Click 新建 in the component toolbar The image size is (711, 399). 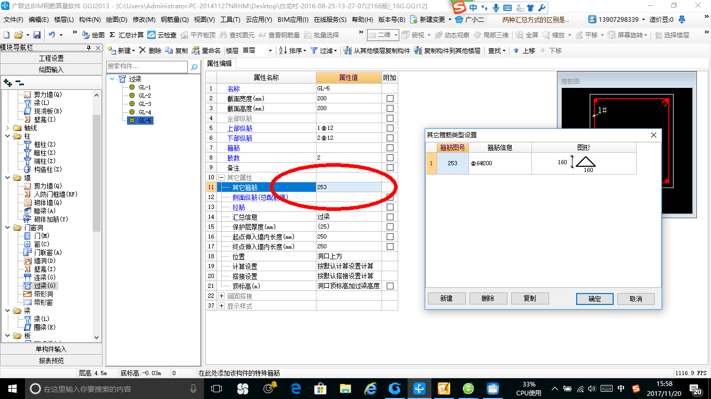121,50
